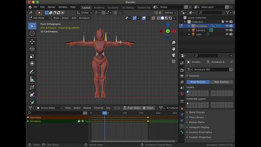The height and width of the screenshot is (147, 261).
Task: Click the Push Down button
Action: click(132, 108)
